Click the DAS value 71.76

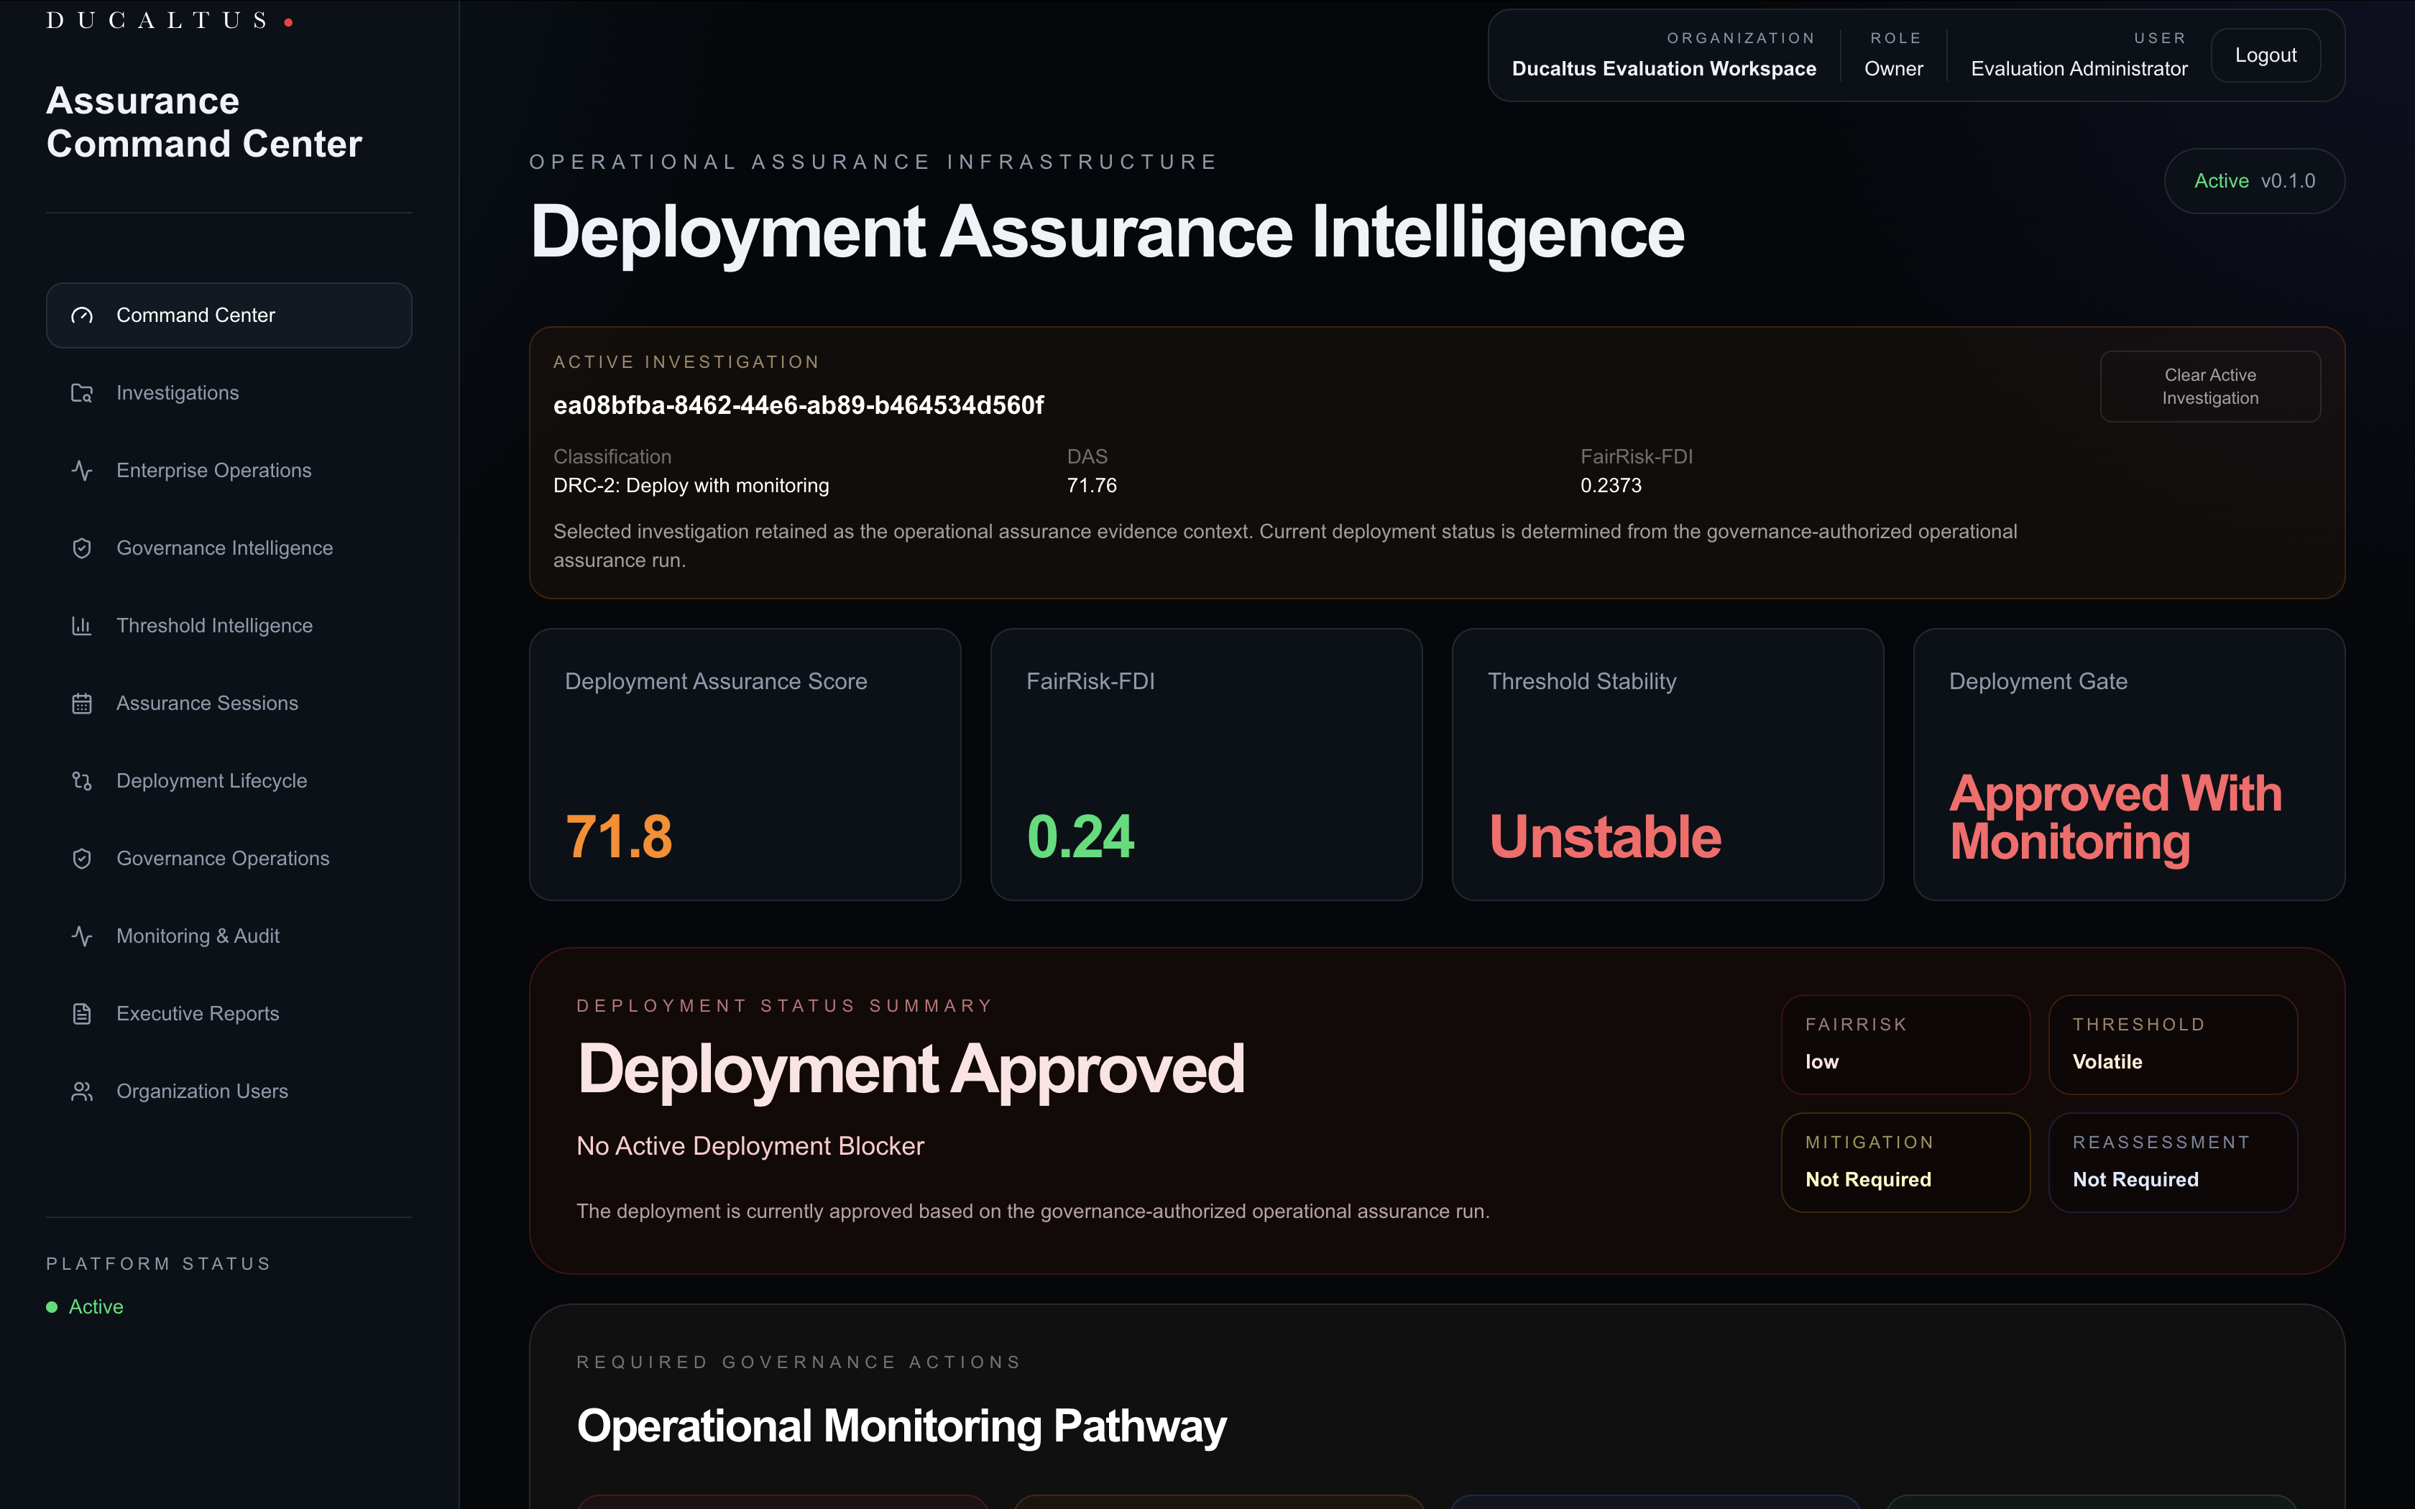click(x=1092, y=486)
